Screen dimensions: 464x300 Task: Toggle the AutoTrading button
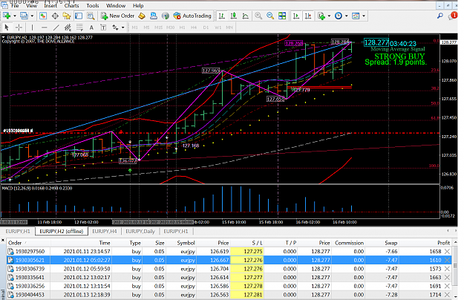point(192,16)
